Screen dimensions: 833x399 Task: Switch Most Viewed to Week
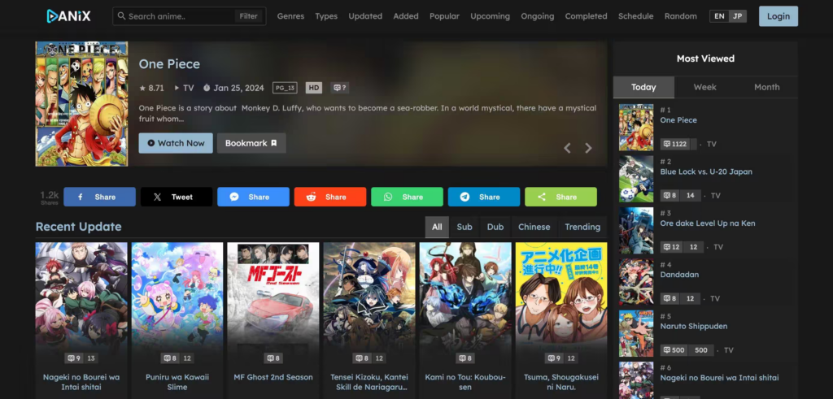[705, 87]
